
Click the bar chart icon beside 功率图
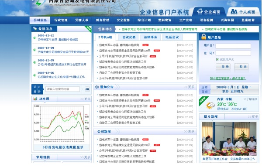[35, 99]
